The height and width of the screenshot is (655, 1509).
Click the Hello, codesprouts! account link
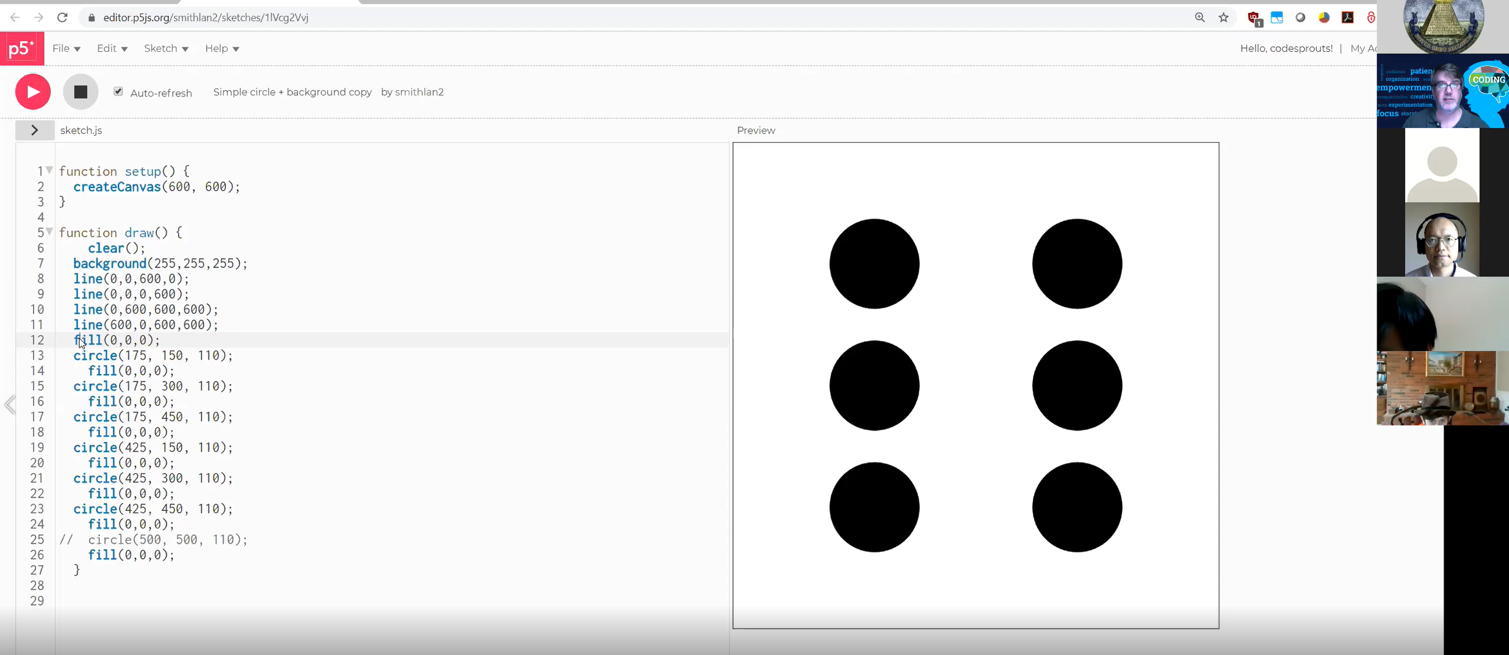coord(1286,48)
